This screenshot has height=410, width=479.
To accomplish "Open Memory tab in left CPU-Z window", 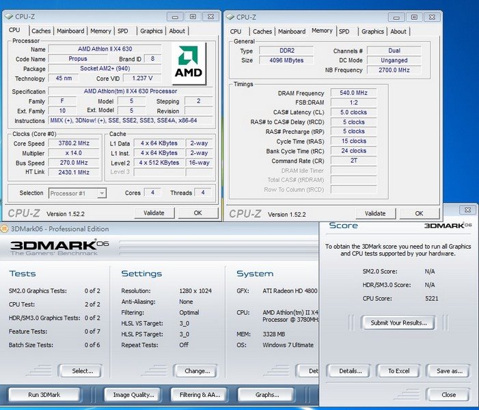I will coord(100,31).
